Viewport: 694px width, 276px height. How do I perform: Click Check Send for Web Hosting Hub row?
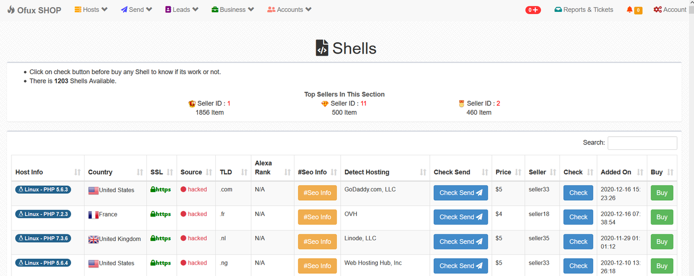tap(461, 266)
